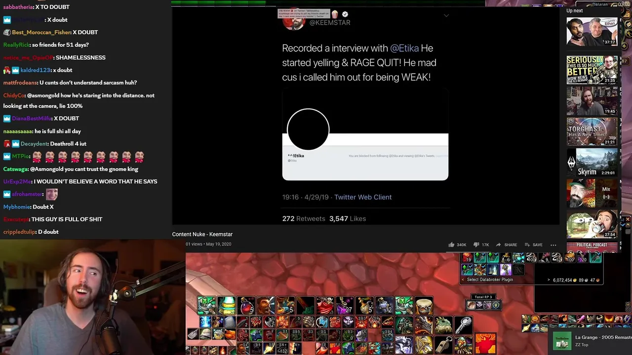632x355 pixels.
Task: Click chat username Best_Moroccan_Fisher
Action: tap(41, 33)
